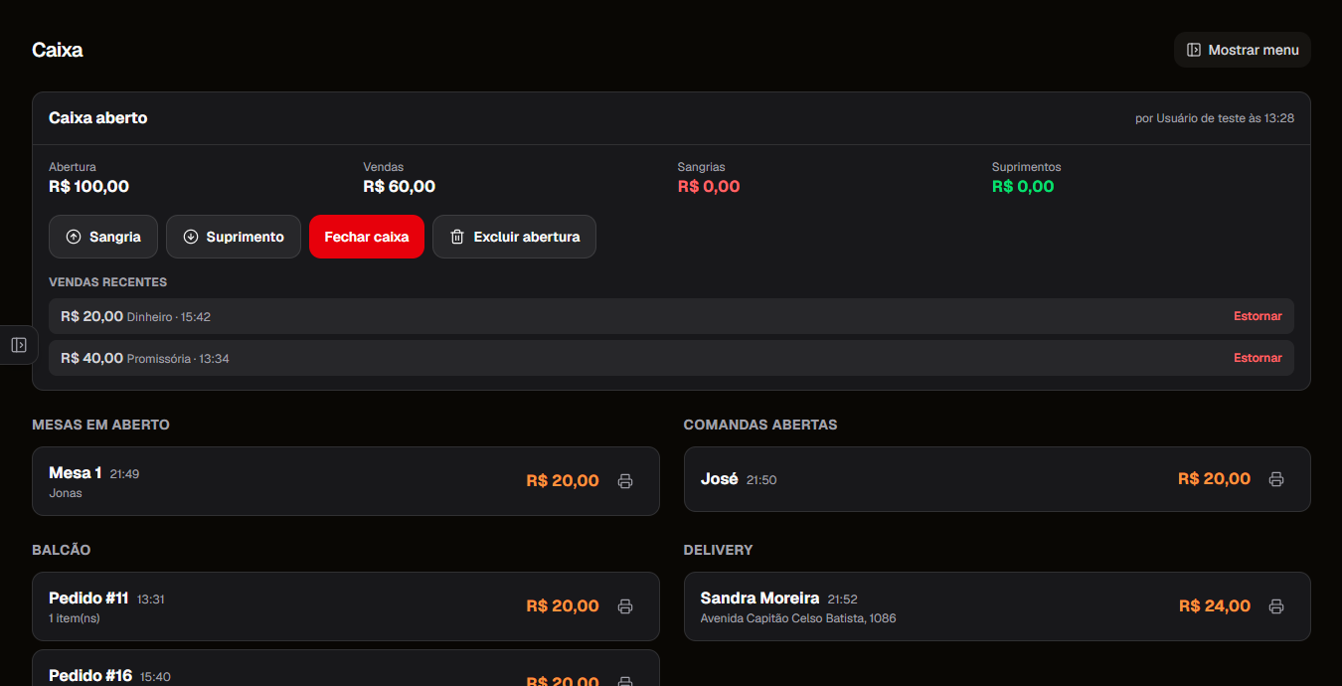Open Sandra Moreira's delivery order card

(x=997, y=606)
